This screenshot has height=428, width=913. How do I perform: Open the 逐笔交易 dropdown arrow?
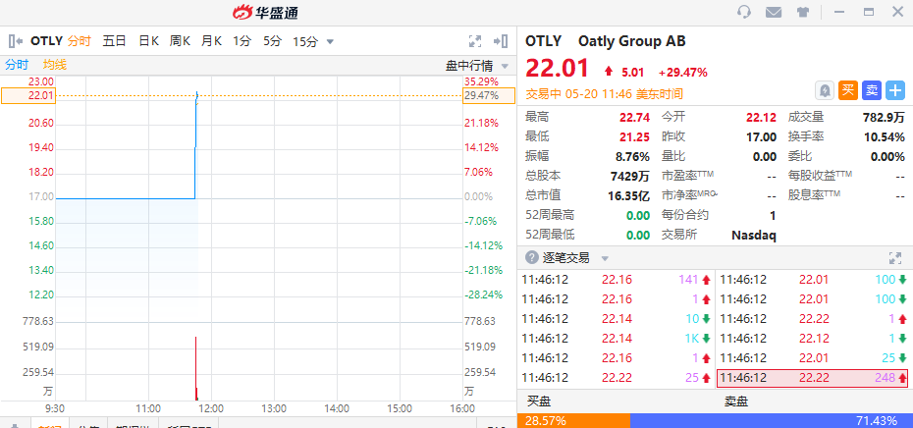pyautogui.click(x=605, y=258)
